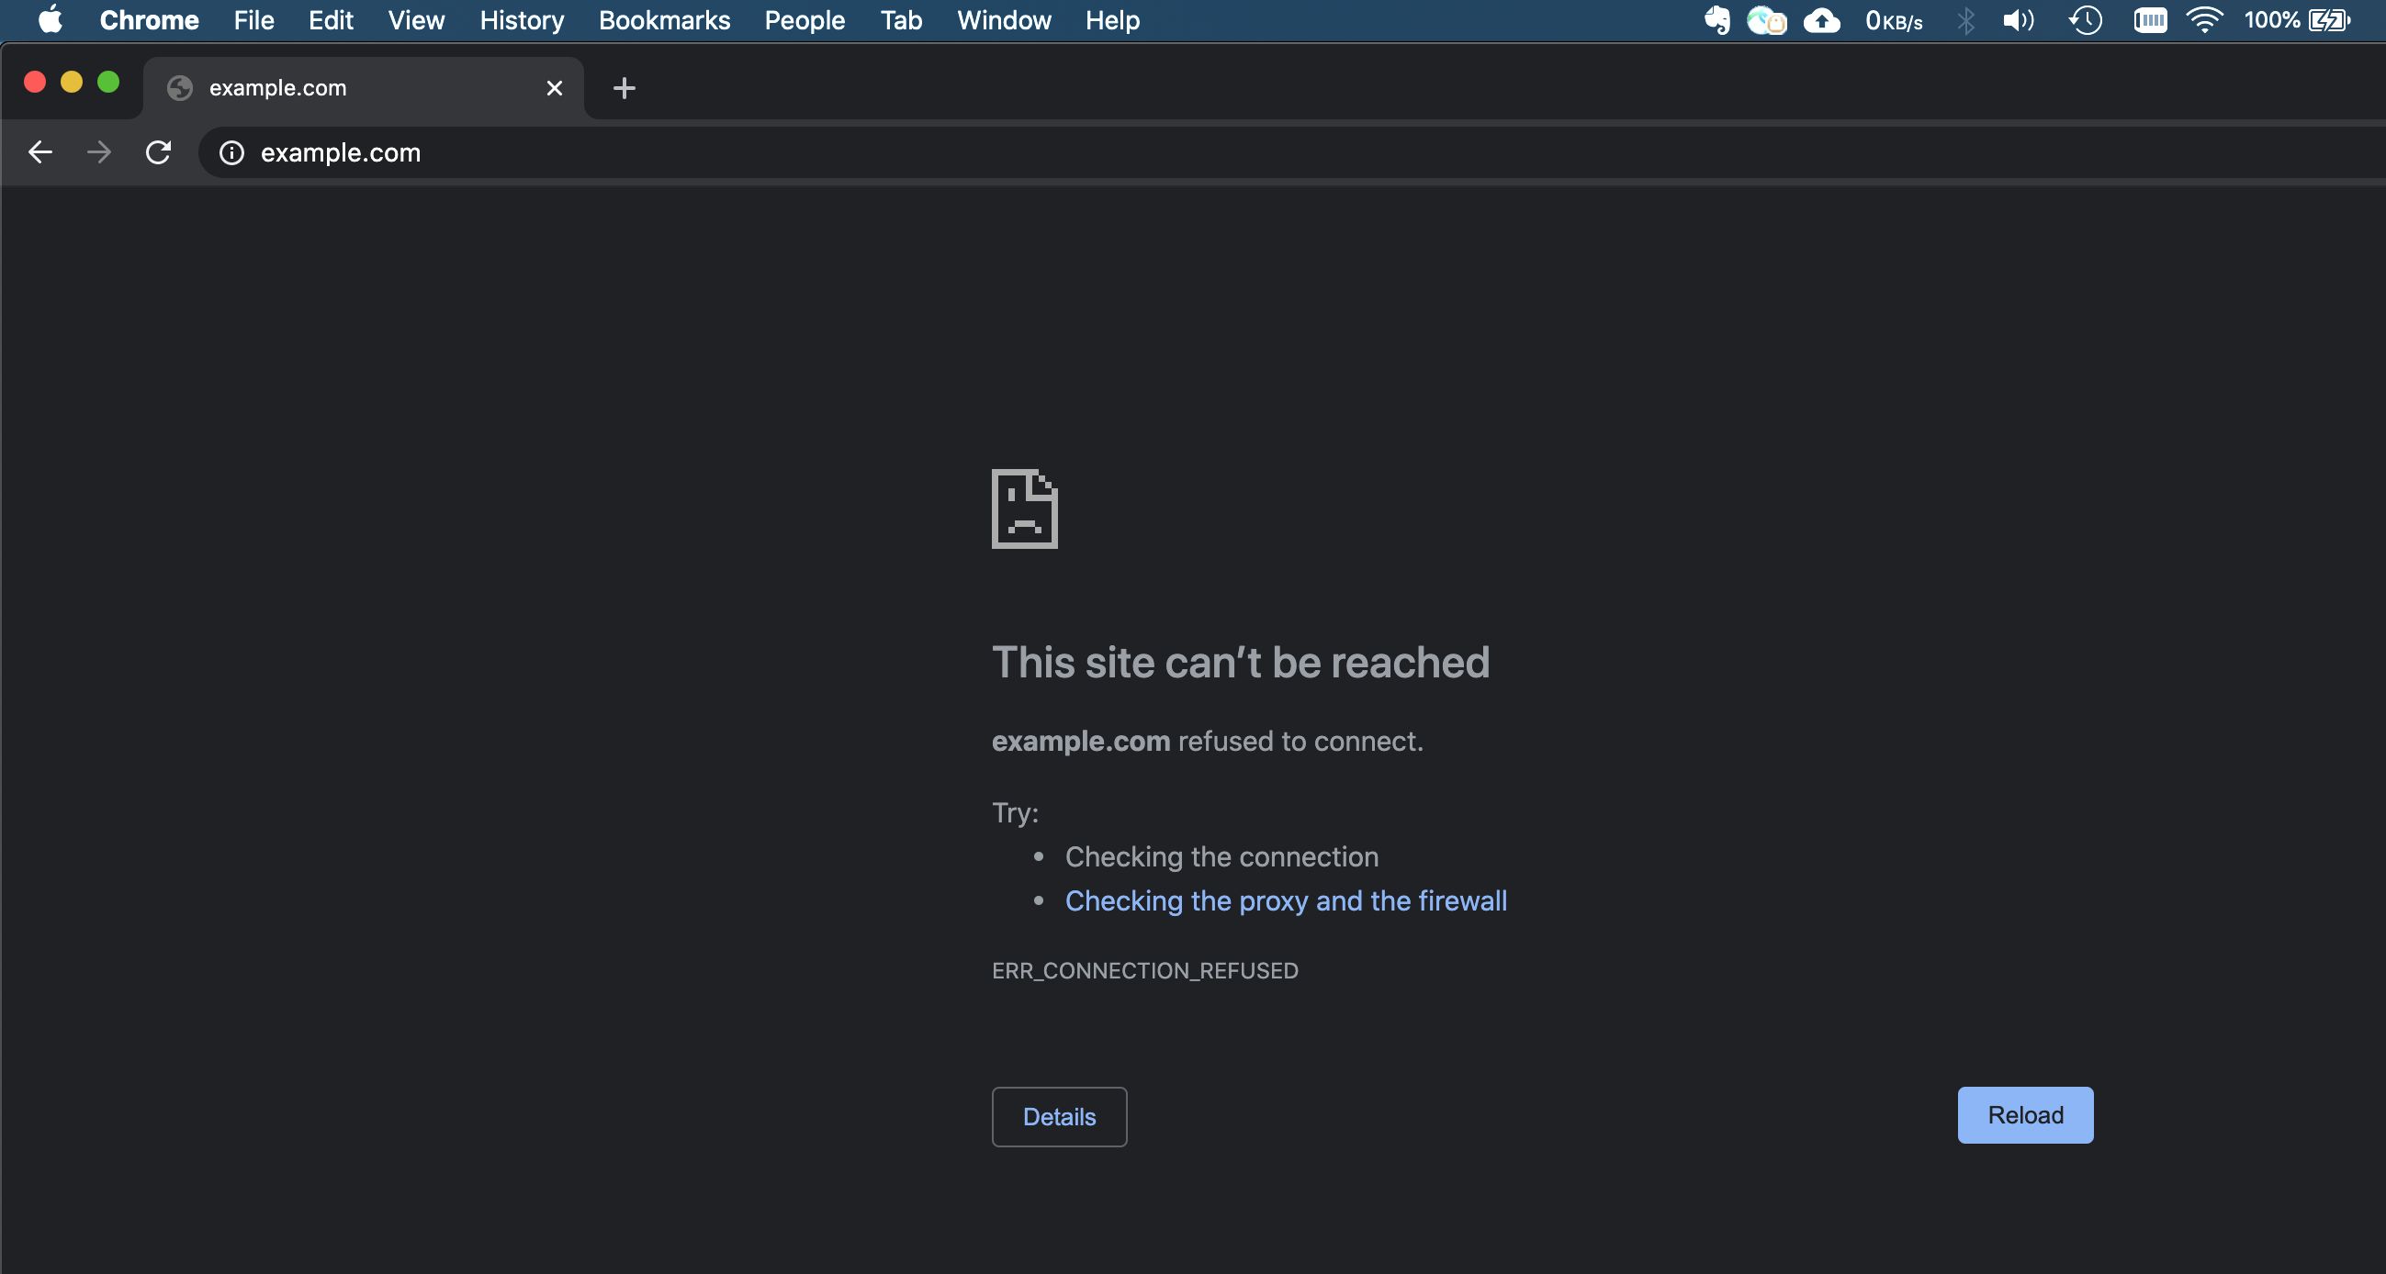Screen dimensions: 2386x1274
Task: Click the Evernote elephant menu bar icon
Action: tap(1716, 20)
